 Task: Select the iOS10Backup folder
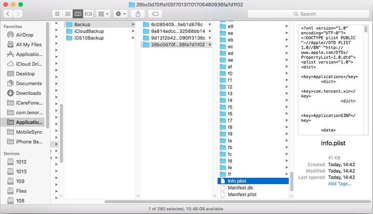100,38
